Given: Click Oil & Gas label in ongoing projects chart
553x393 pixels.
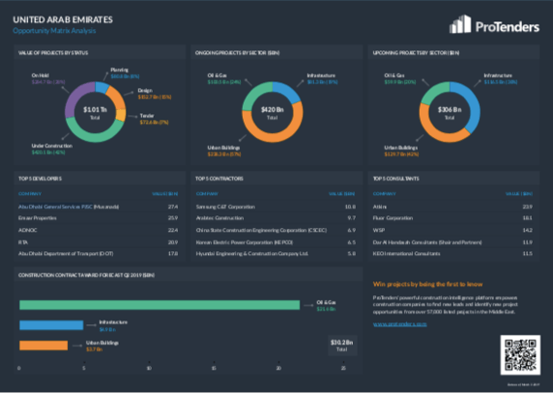Looking at the screenshot, I should pyautogui.click(x=217, y=75).
